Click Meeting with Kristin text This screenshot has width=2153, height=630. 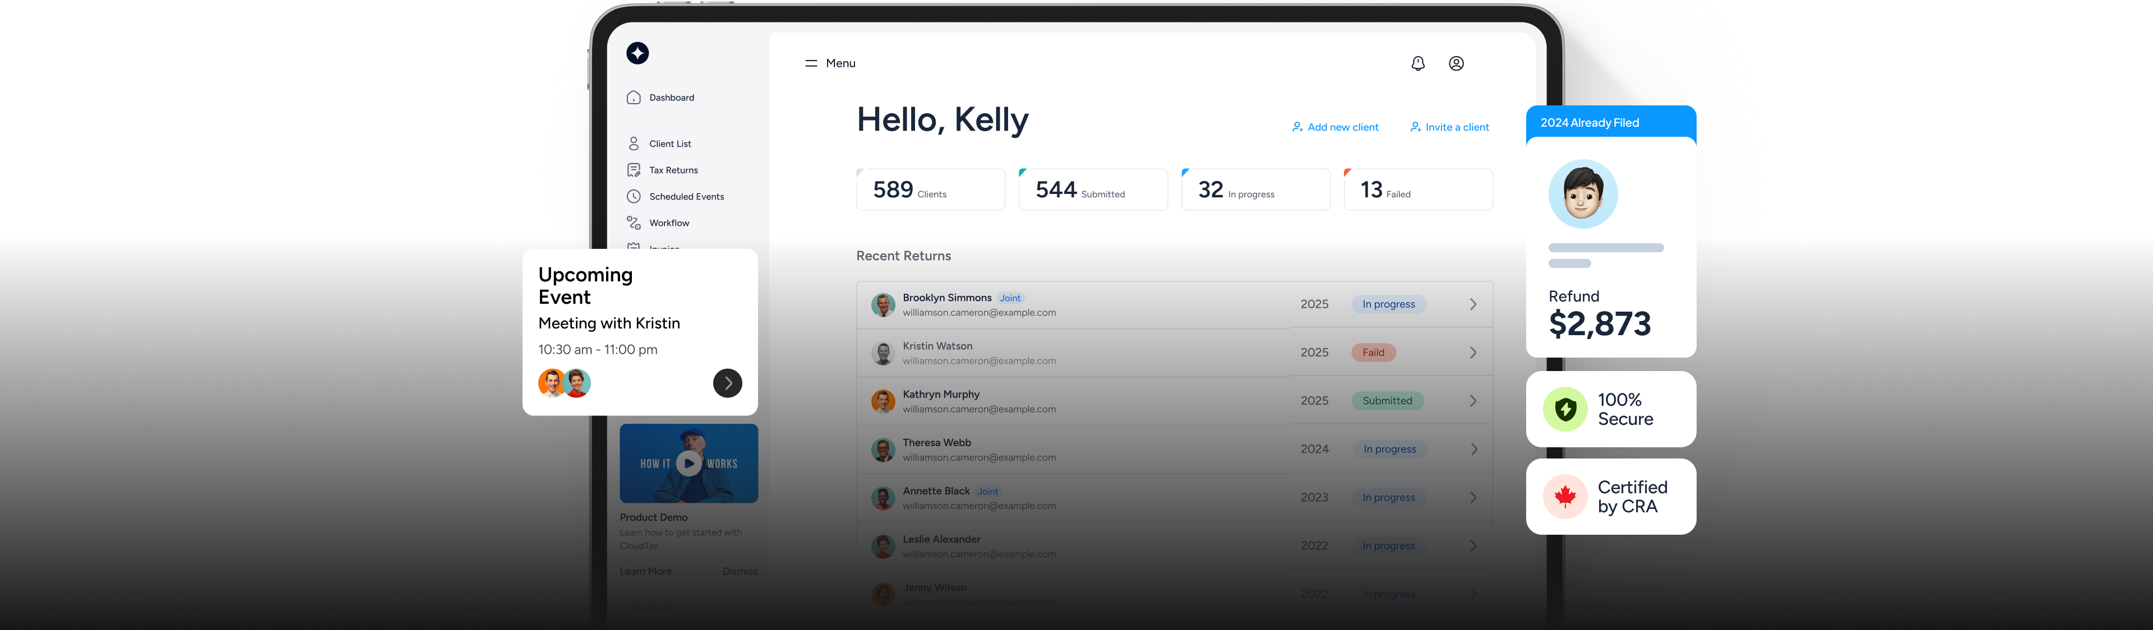(x=609, y=323)
